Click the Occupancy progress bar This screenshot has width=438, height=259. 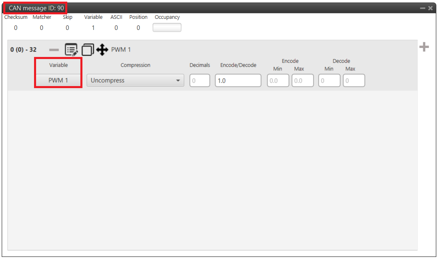[x=167, y=27]
